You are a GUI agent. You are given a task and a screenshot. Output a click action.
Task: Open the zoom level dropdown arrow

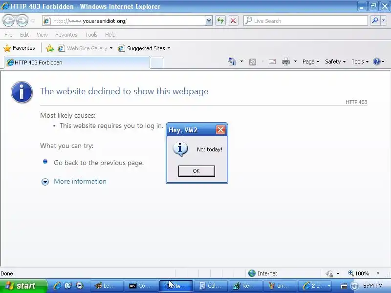[378, 273]
